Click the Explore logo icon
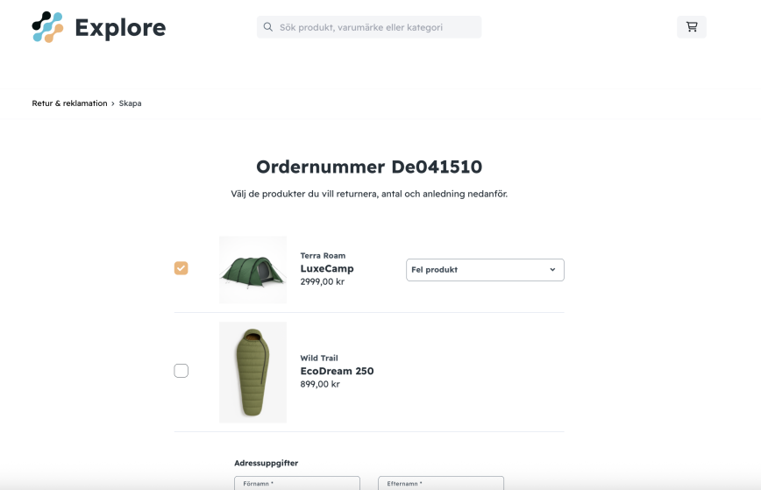 click(47, 27)
